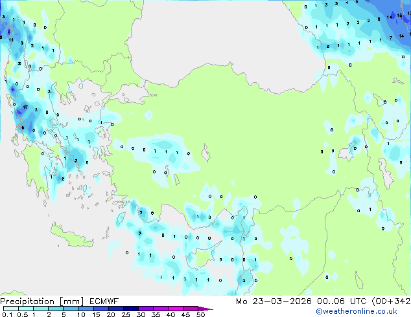Select the 5–10 mm legend swatch
Viewport: 411px width, 317px height.
coord(71,309)
